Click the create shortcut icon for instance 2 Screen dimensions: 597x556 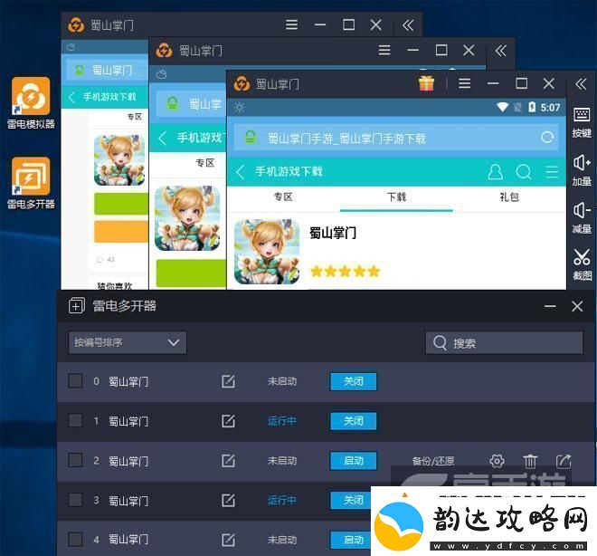pyautogui.click(x=564, y=461)
